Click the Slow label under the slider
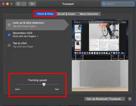The height and width of the screenshot is (106, 136). [17, 89]
